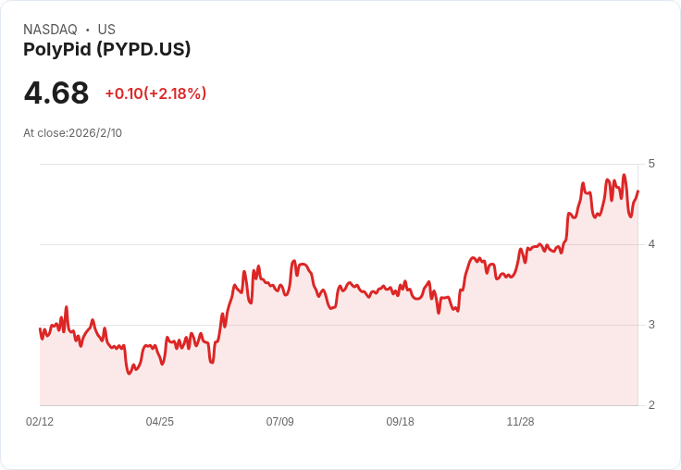Image resolution: width=681 pixels, height=470 pixels.
Task: Click the 2 value on y-axis
Action: click(x=651, y=405)
